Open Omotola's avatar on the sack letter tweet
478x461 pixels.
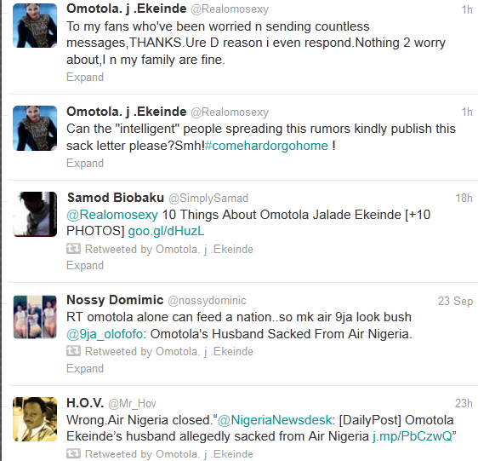tap(35, 129)
